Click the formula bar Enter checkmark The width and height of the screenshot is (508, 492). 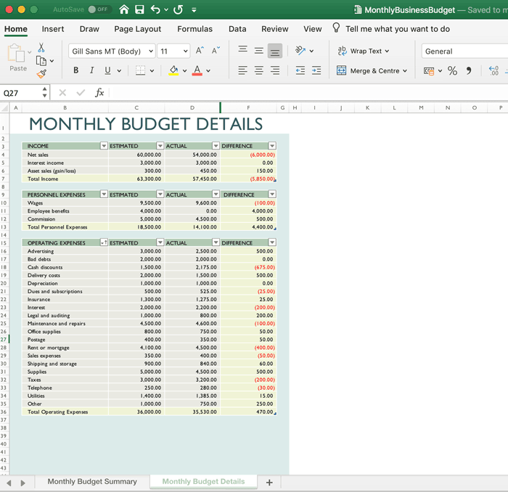pyautogui.click(x=81, y=93)
